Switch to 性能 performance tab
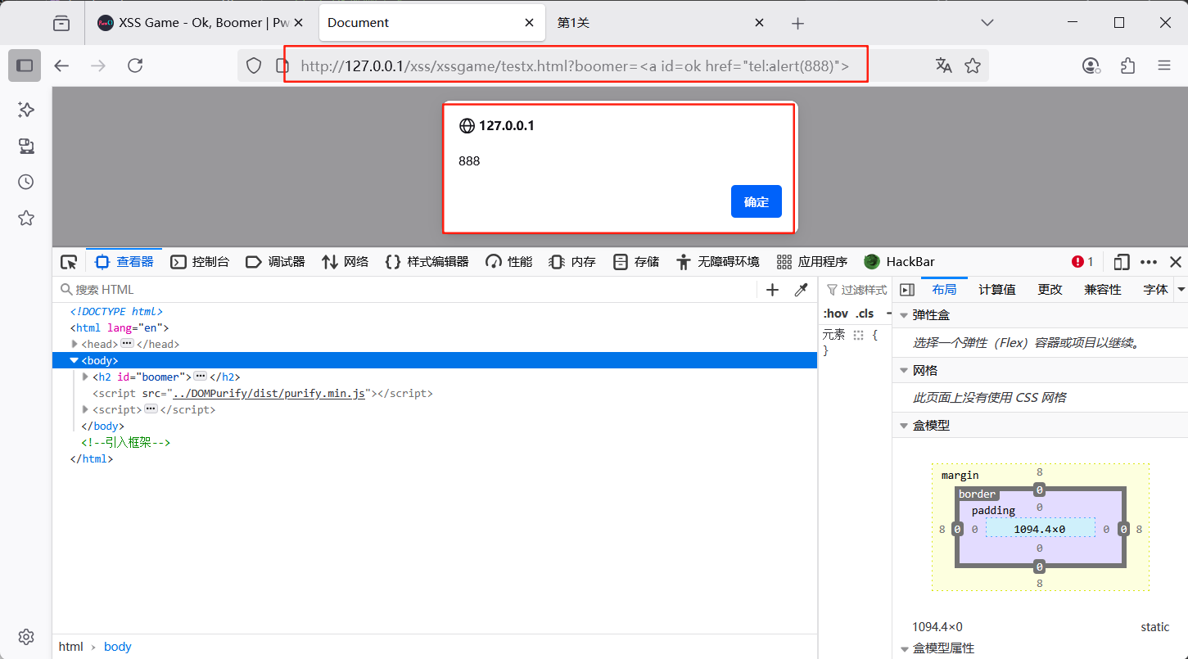This screenshot has height=659, width=1188. coord(508,262)
